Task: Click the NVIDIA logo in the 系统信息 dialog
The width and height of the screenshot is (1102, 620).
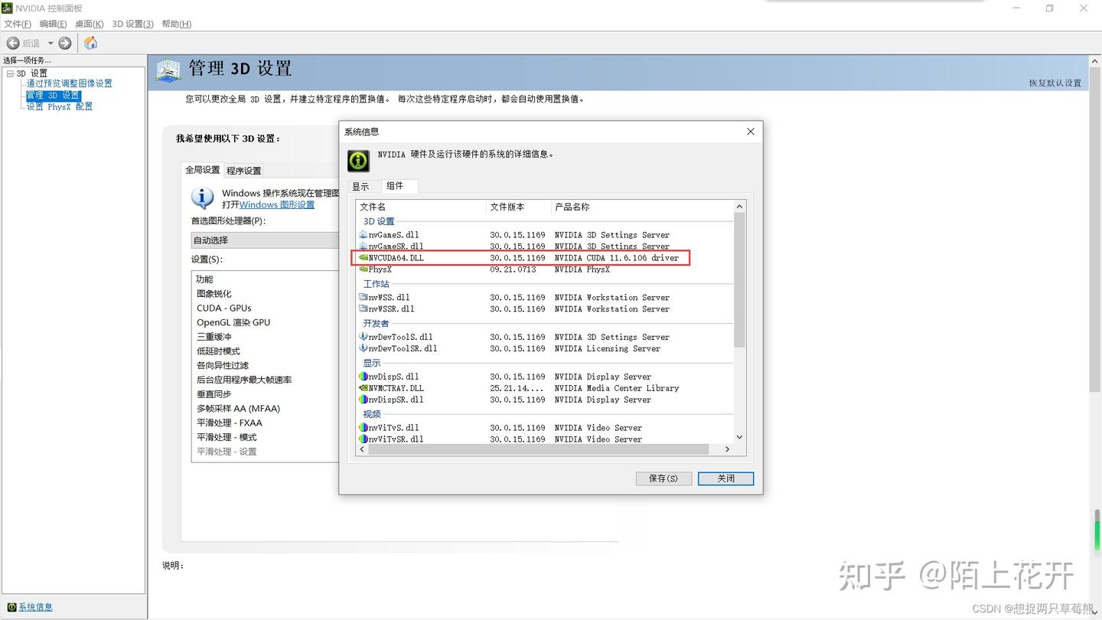Action: click(357, 160)
